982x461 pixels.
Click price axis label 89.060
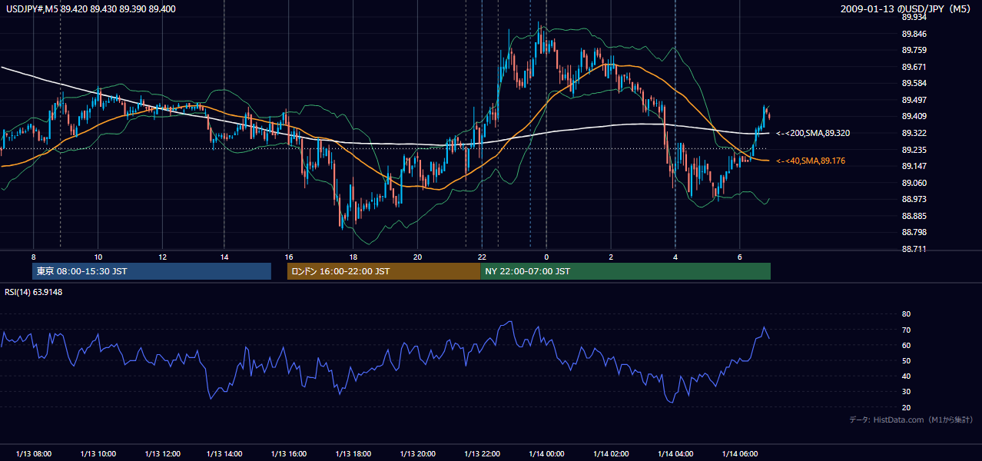(x=914, y=183)
